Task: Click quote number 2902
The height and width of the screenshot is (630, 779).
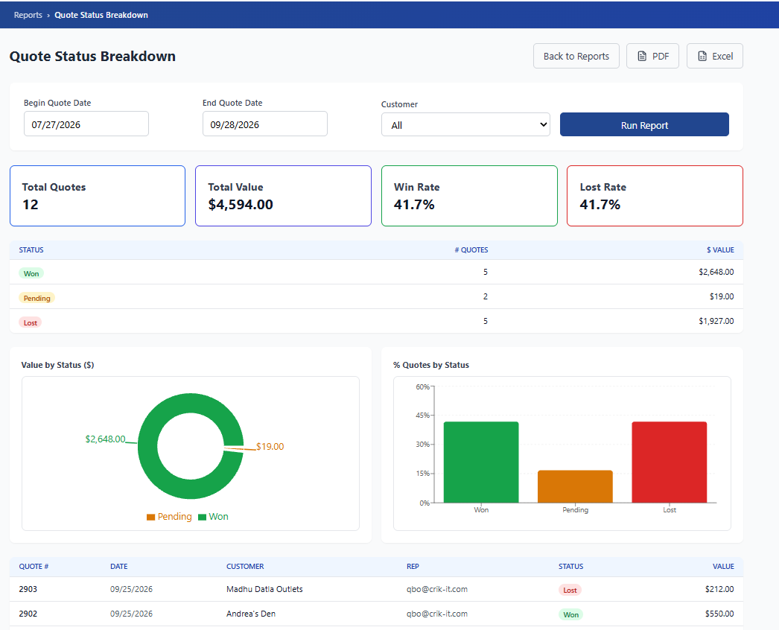Action: [x=28, y=614]
